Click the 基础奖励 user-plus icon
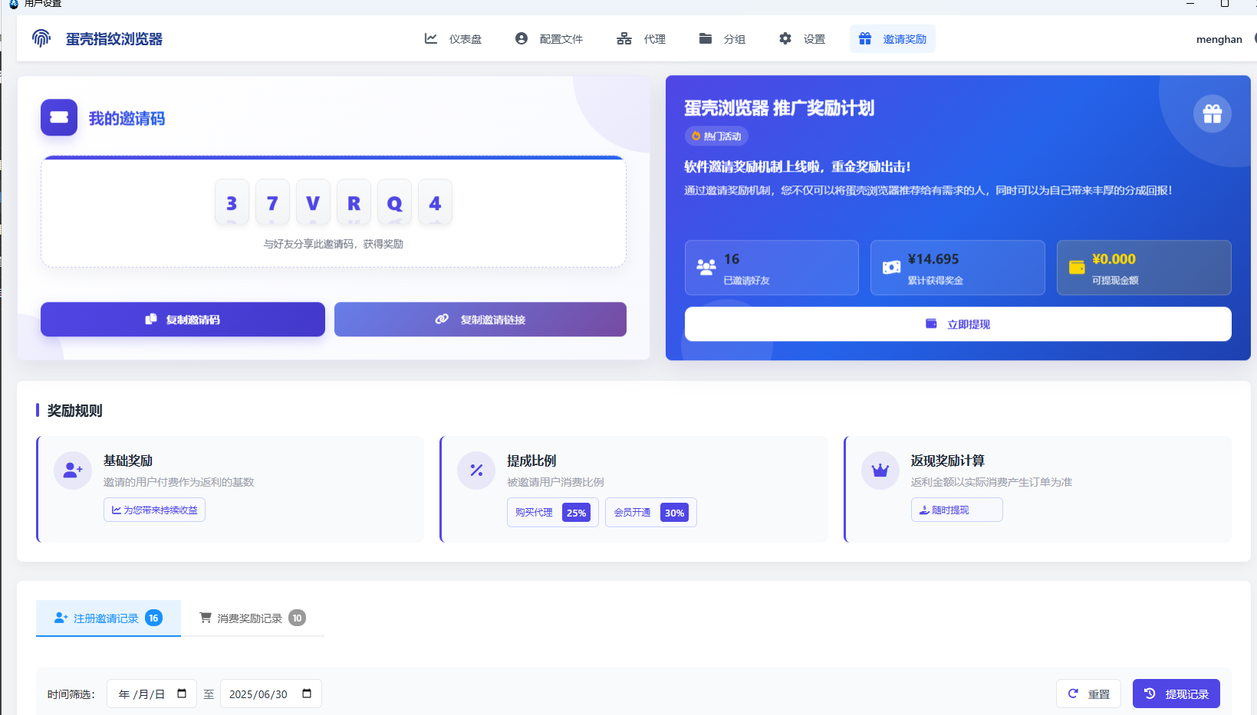 [x=73, y=471]
